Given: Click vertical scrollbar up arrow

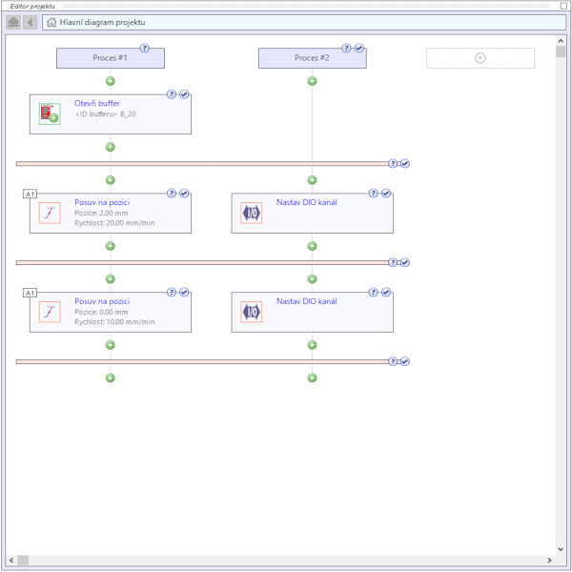Looking at the screenshot, I should (x=561, y=41).
